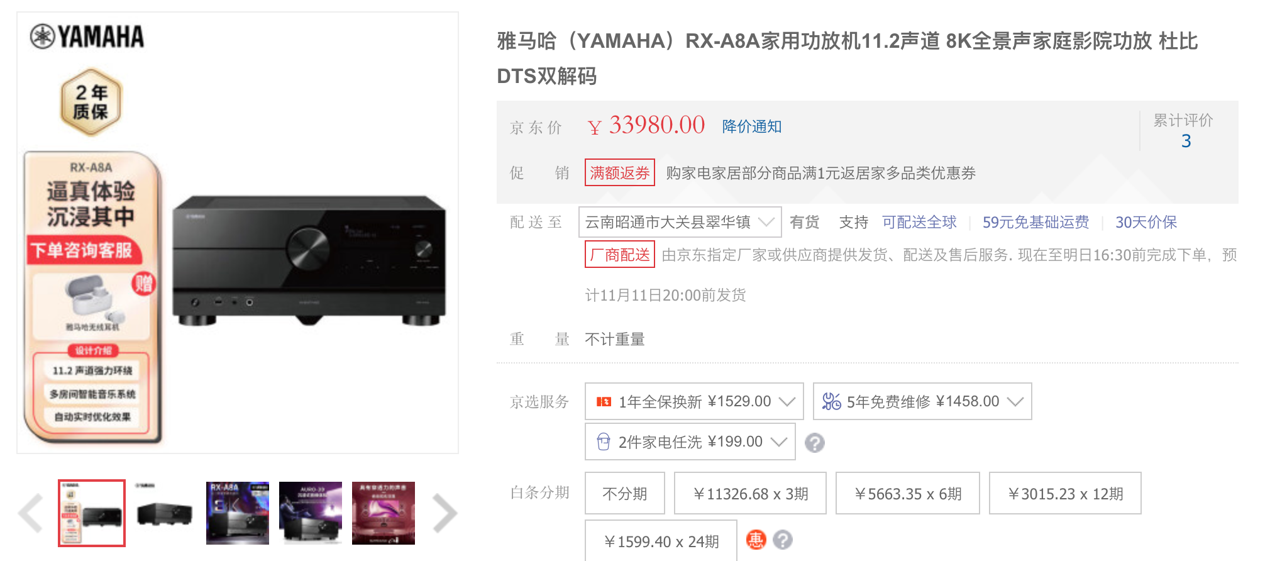Expand the 5年免费维修 ¥1458.00 service dropdown
1270x561 pixels.
922,401
